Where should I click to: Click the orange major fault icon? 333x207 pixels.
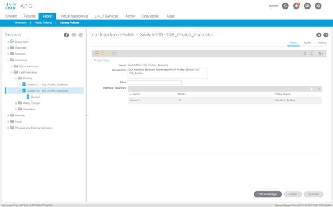point(103,53)
